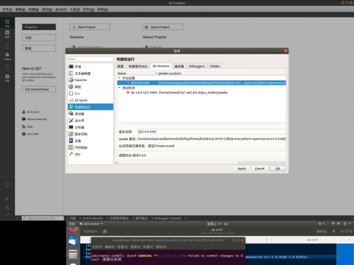
Task: Open the 环境 category in options list
Action: click(78, 67)
